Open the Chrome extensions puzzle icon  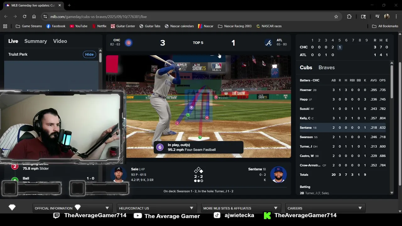click(x=349, y=17)
